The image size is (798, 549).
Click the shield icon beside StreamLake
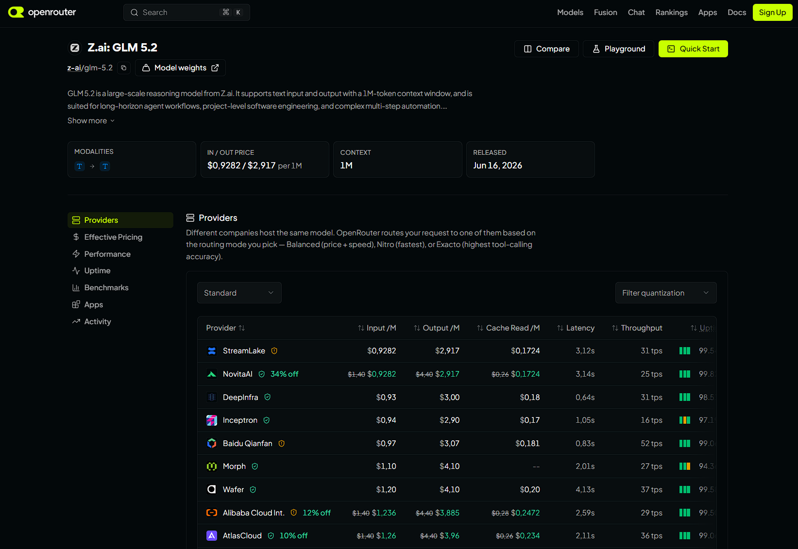point(274,351)
